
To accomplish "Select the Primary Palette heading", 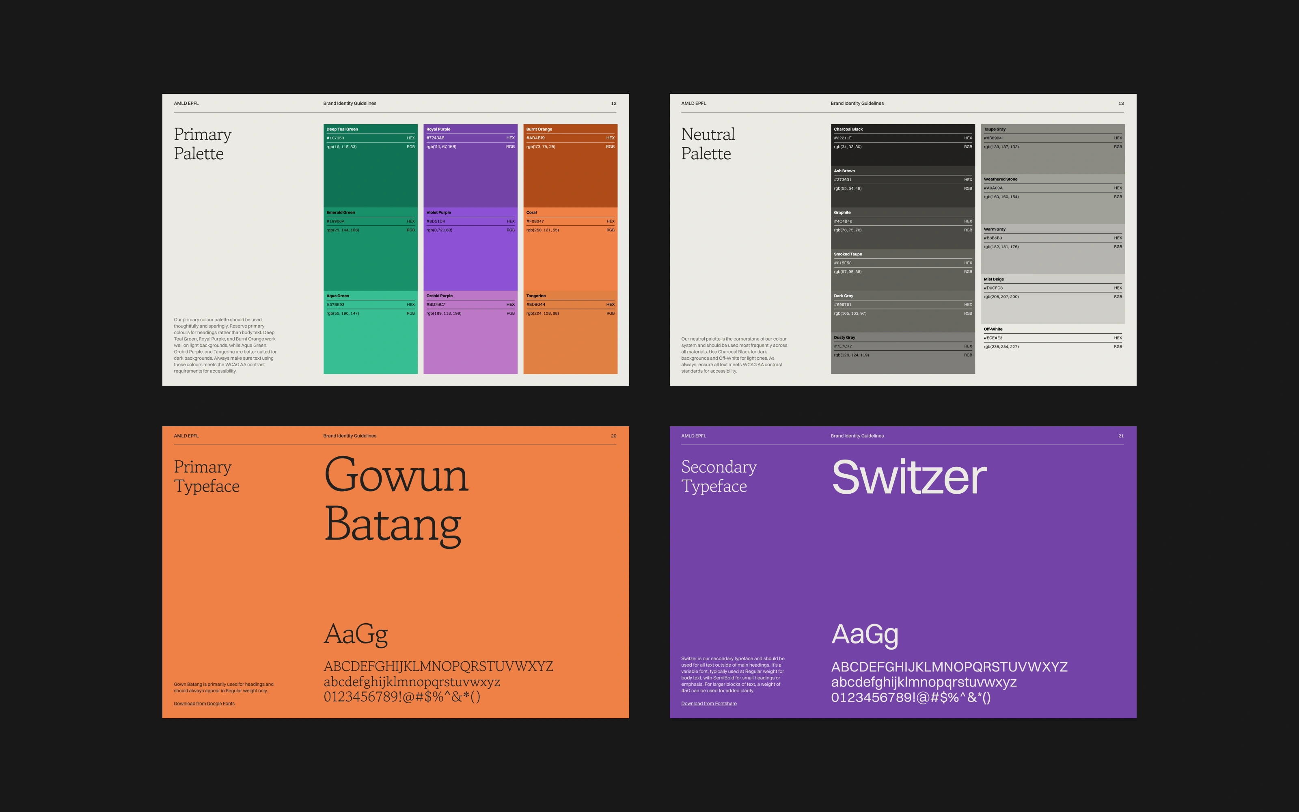I will (202, 143).
